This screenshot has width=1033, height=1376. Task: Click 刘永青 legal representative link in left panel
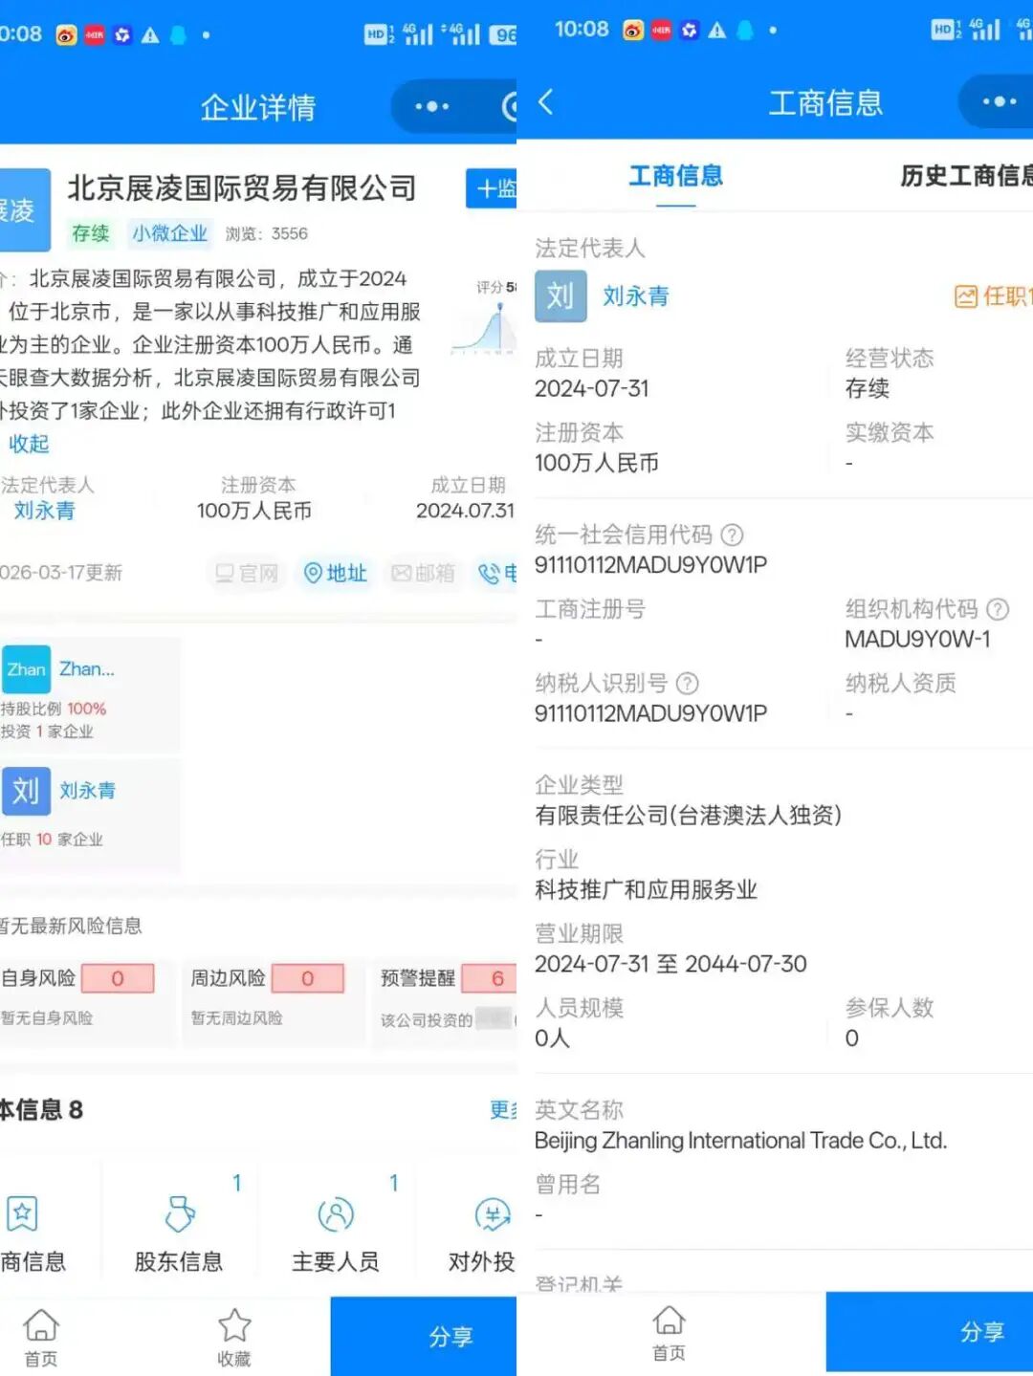tap(44, 511)
